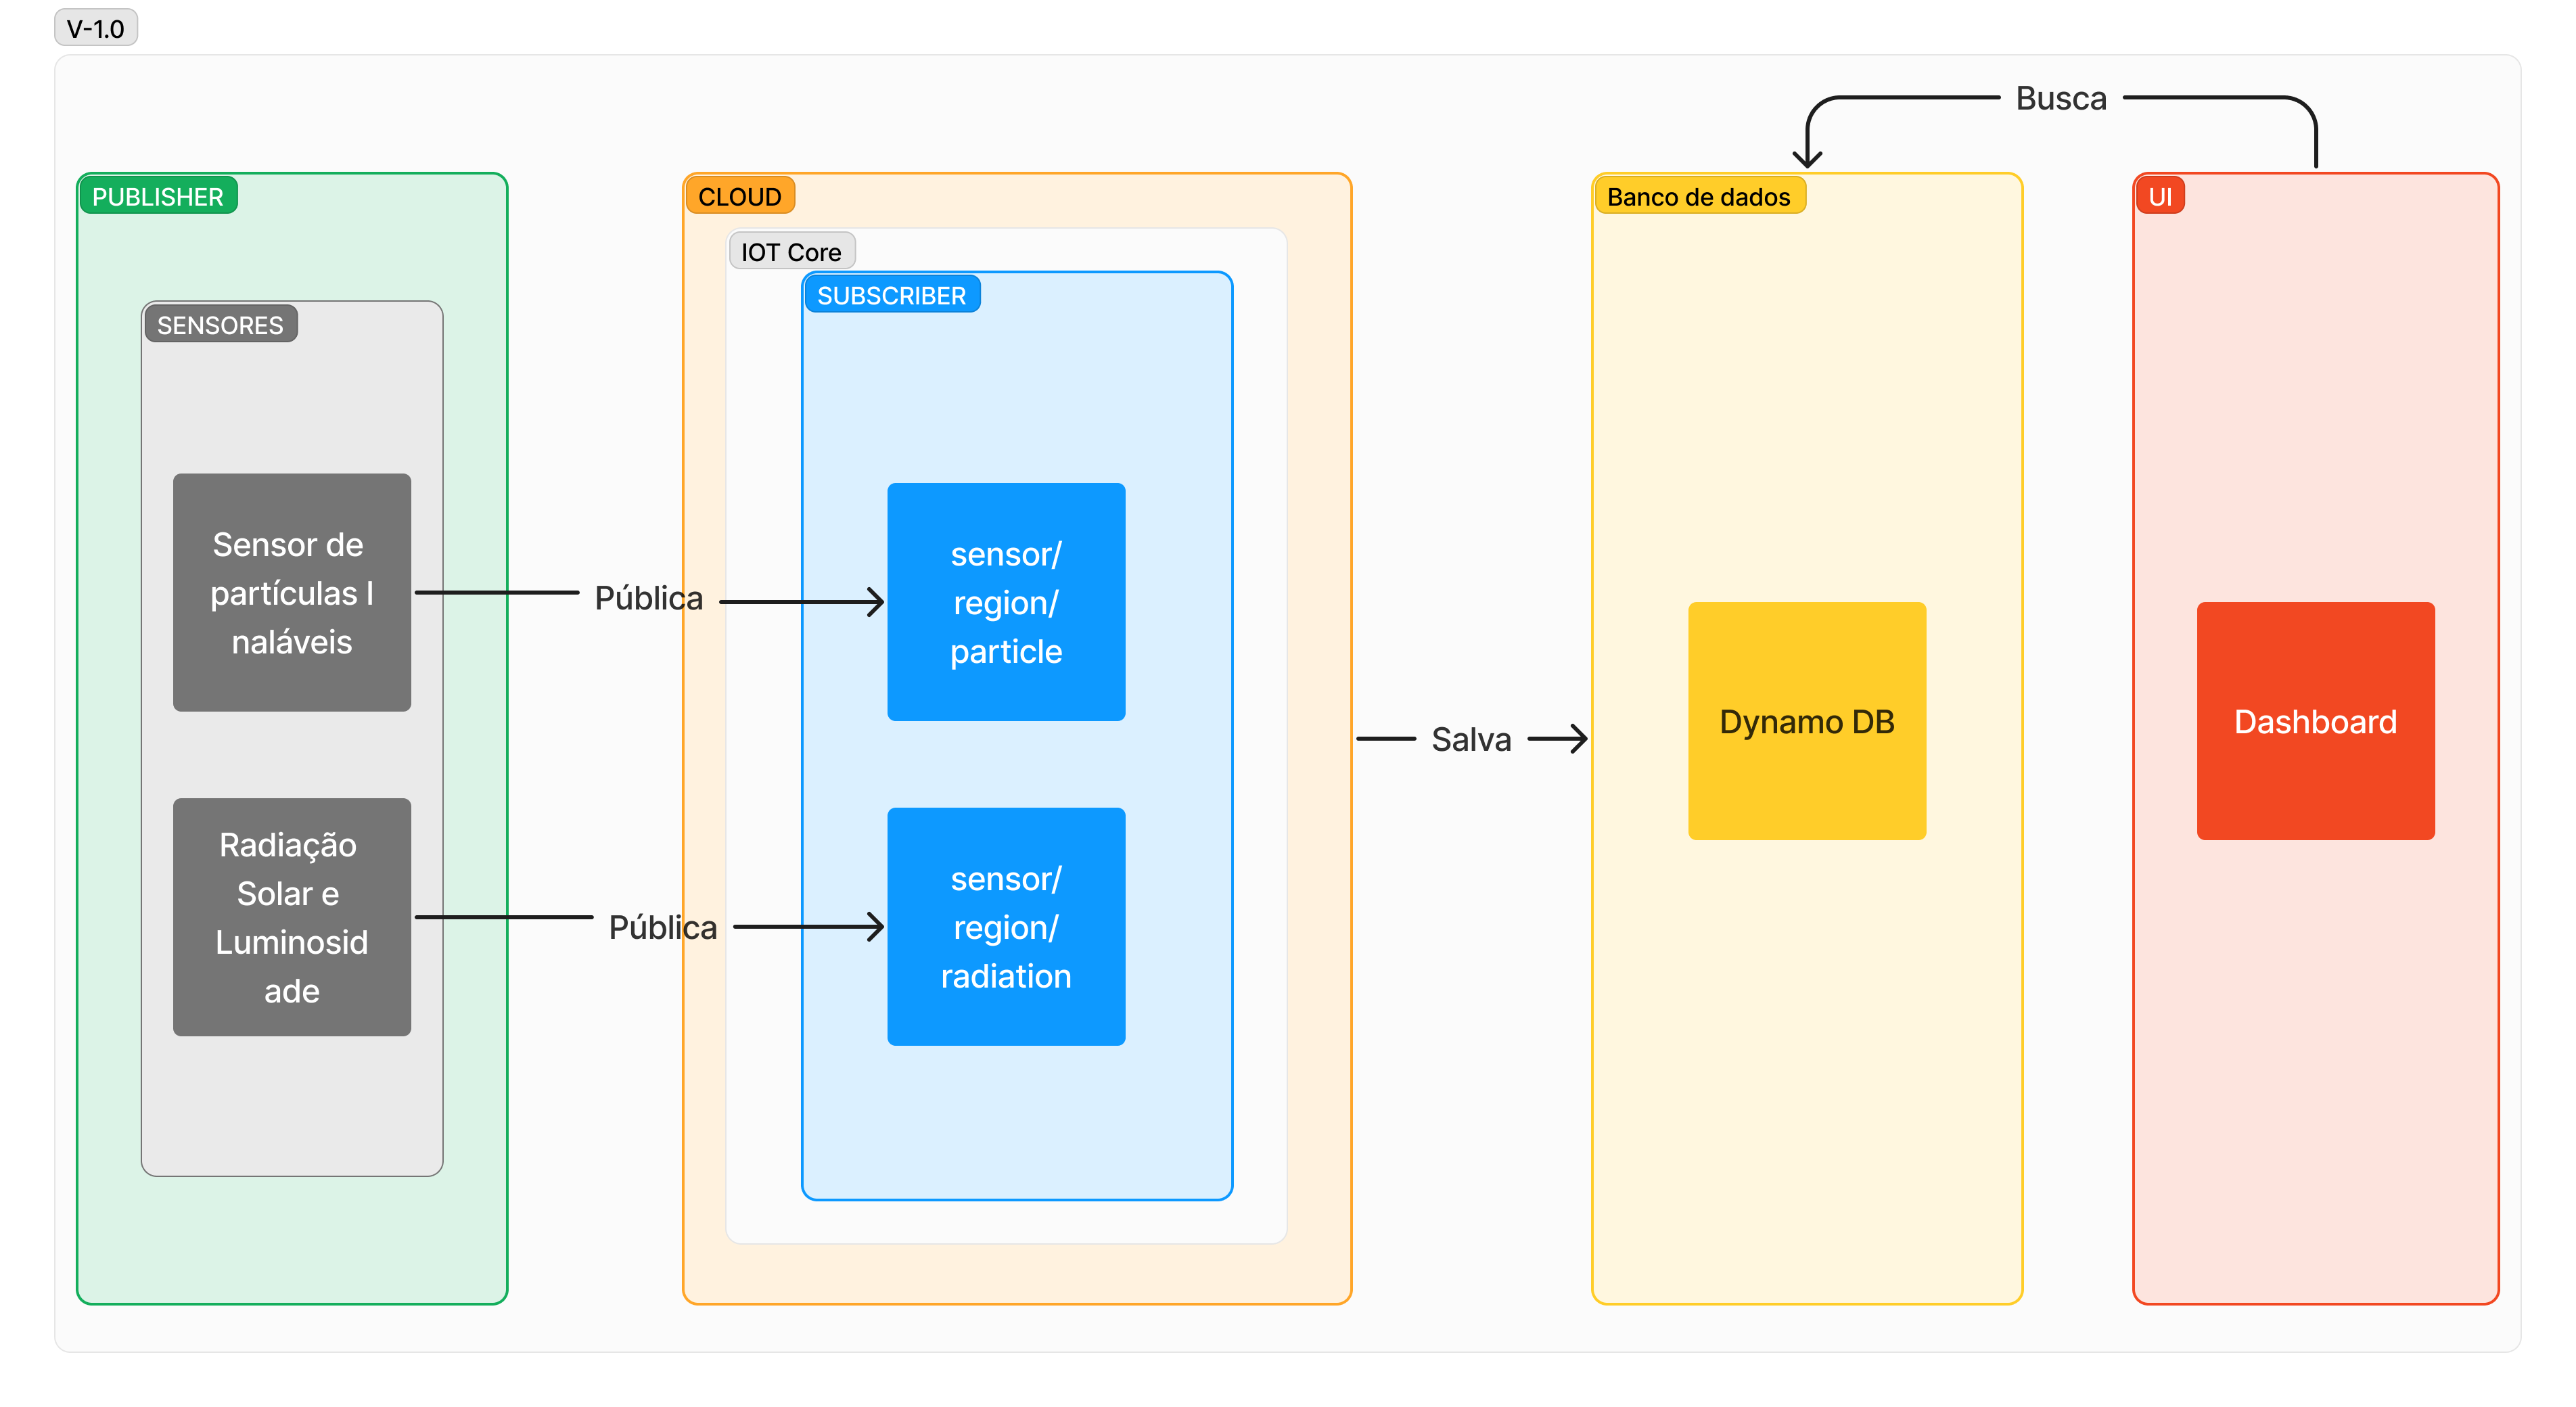This screenshot has width=2576, height=1407.
Task: Click the IOT Core label
Action: pyautogui.click(x=791, y=252)
